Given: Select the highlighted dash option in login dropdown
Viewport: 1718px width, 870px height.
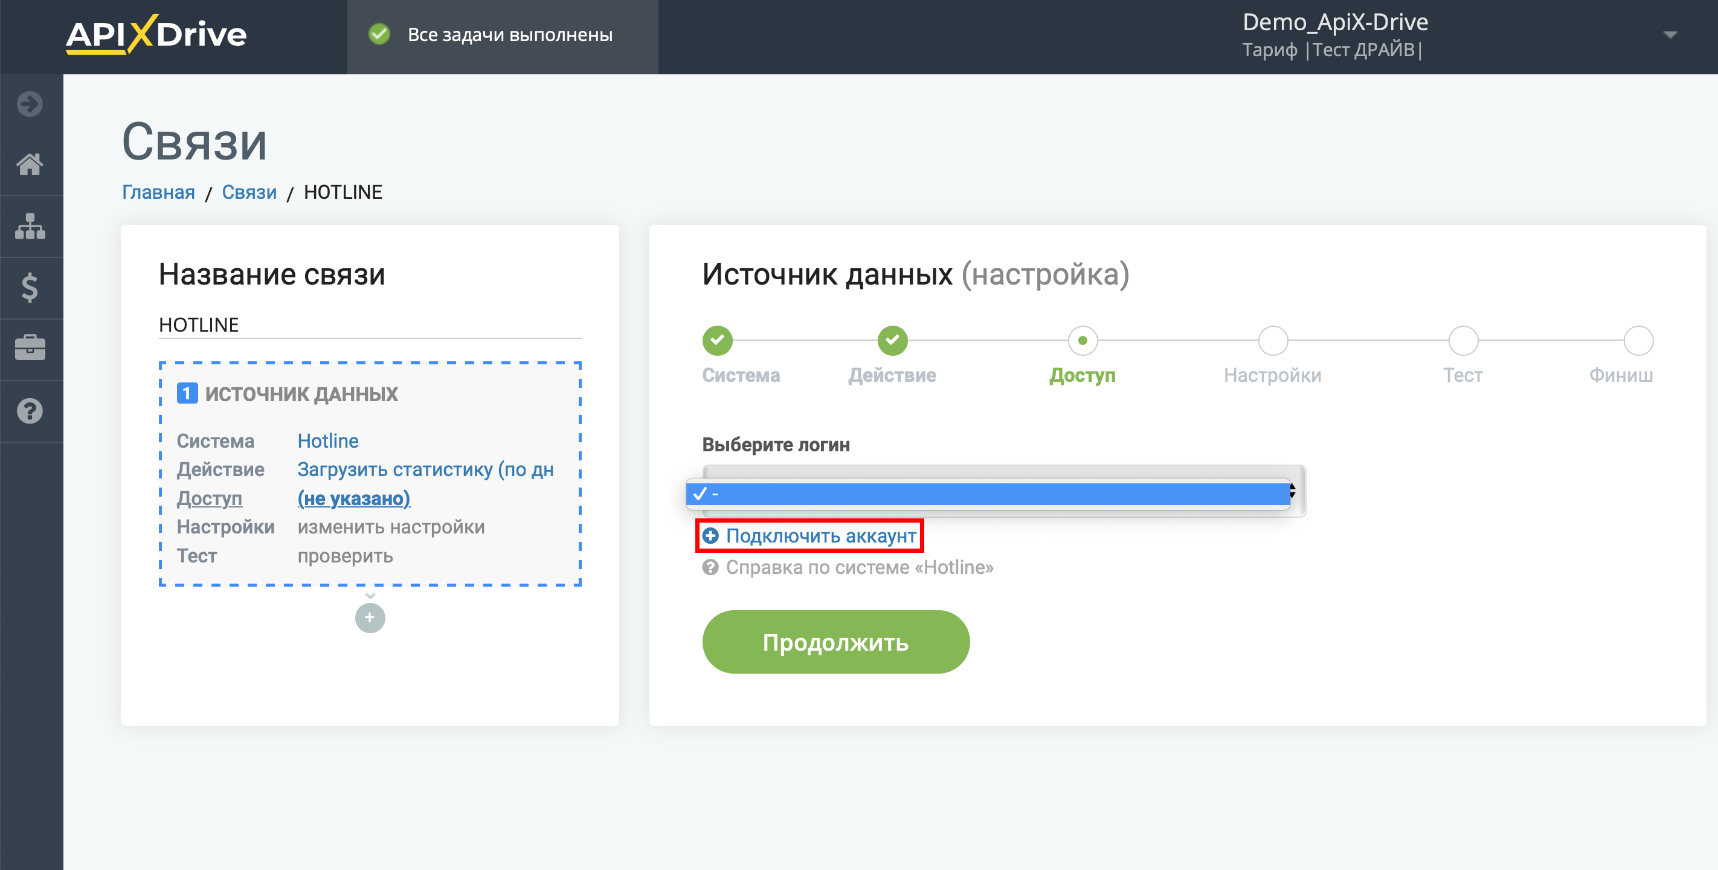Looking at the screenshot, I should coord(988,494).
